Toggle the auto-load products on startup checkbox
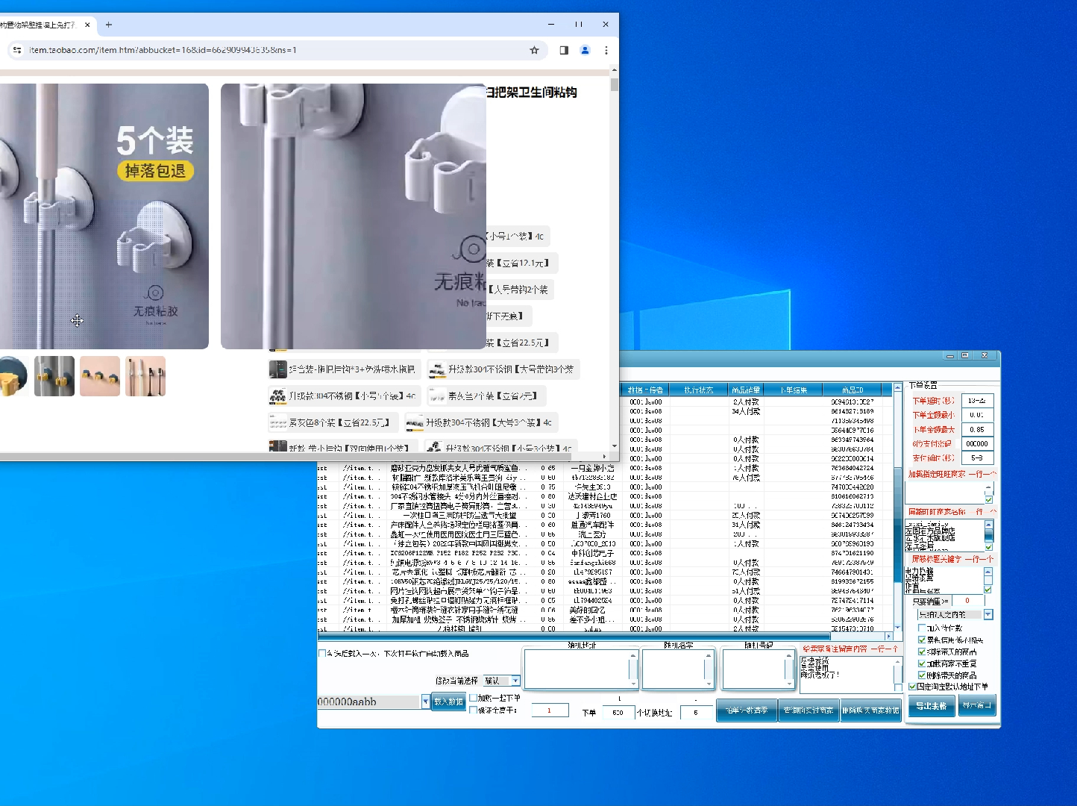This screenshot has height=806, width=1077. (x=322, y=653)
